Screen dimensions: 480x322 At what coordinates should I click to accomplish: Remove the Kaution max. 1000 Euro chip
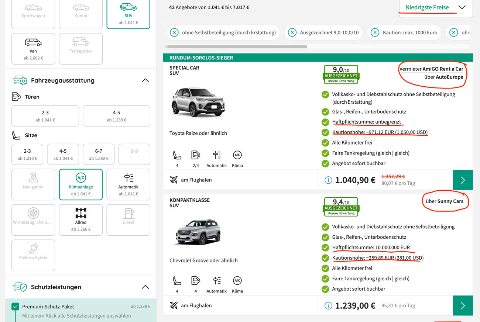point(375,32)
